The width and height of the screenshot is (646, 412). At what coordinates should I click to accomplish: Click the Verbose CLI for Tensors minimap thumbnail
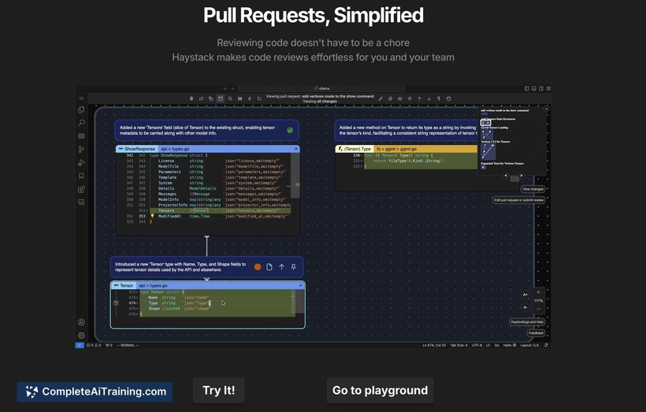[488, 151]
